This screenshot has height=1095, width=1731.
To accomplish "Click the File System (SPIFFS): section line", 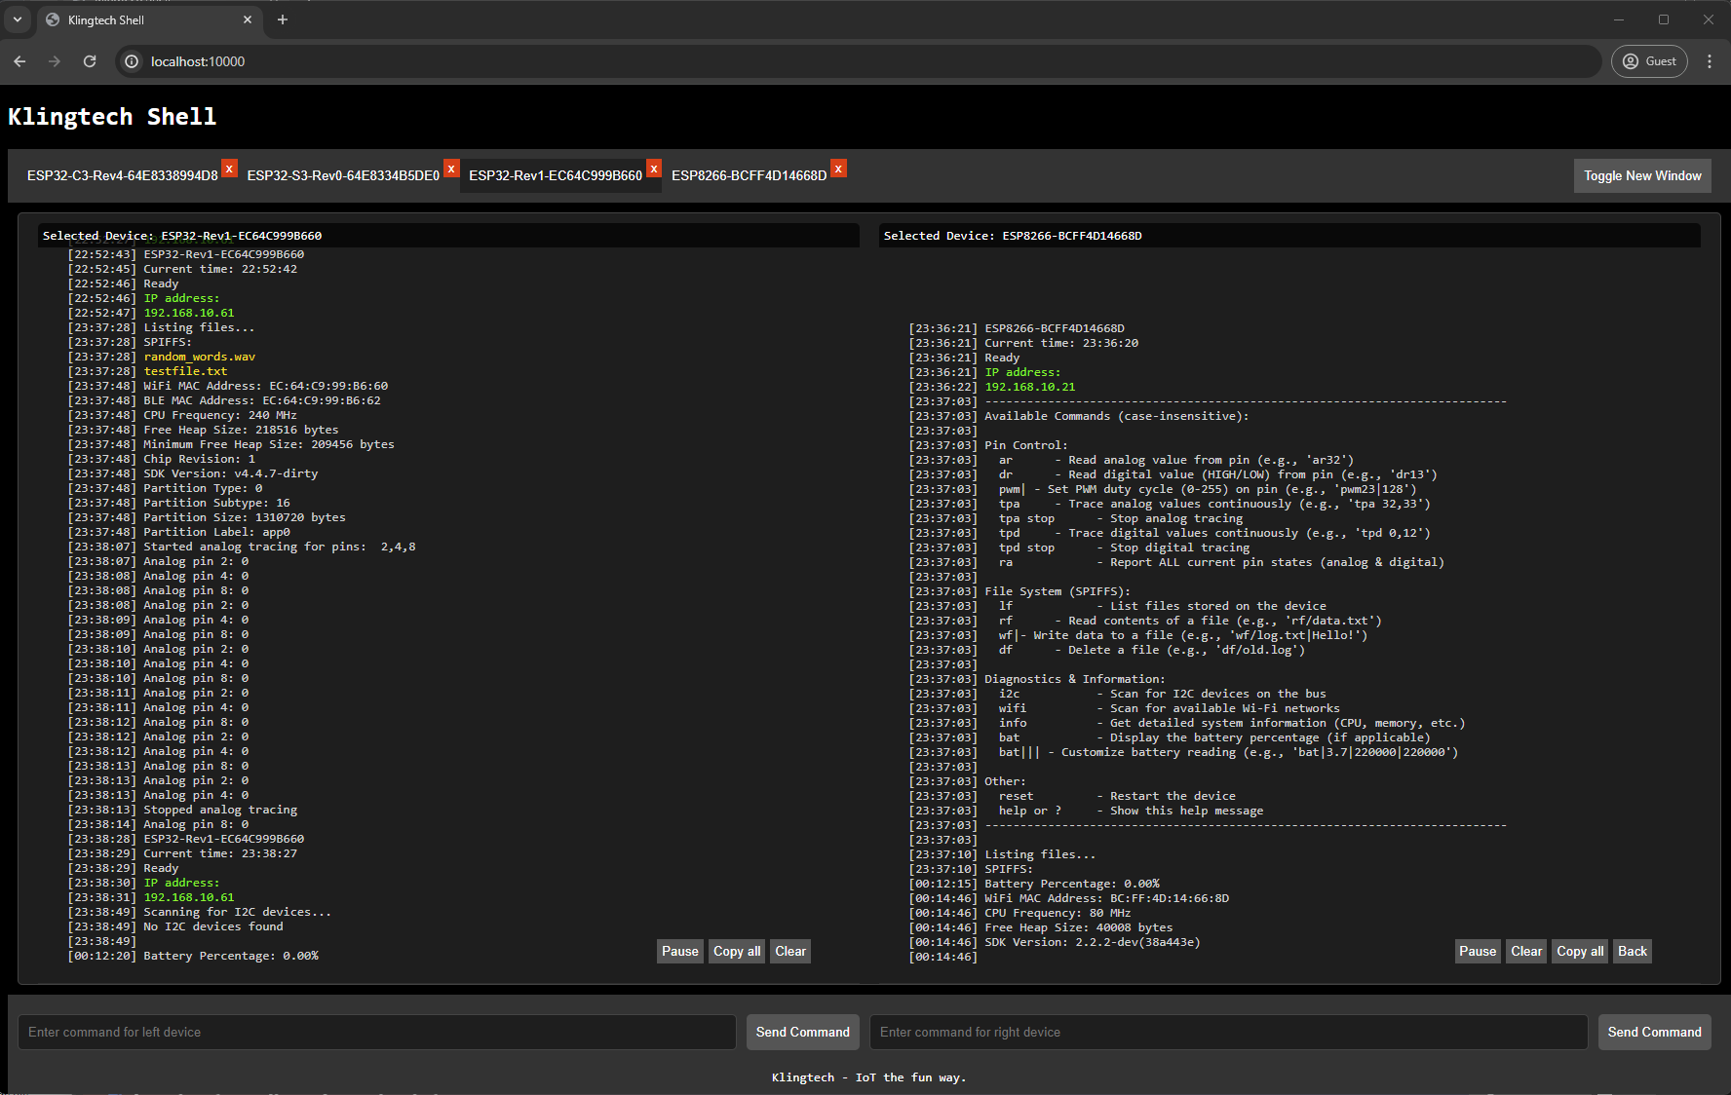I will [1058, 591].
